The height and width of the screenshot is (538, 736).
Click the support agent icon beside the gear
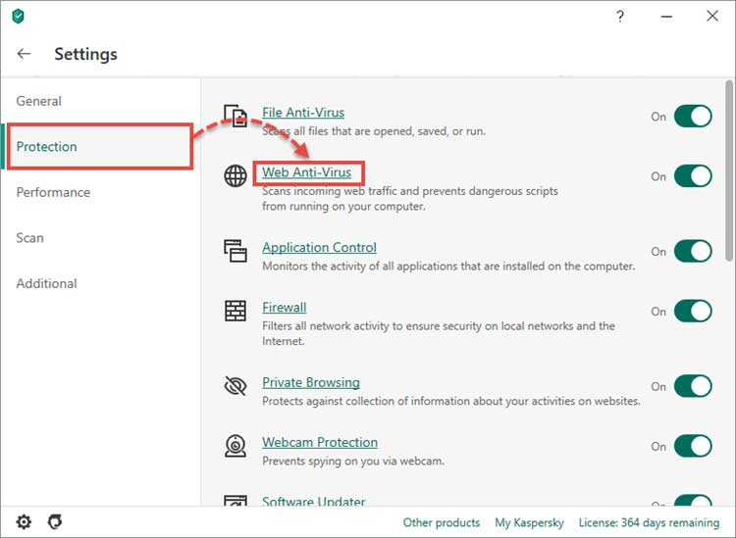pyautogui.click(x=55, y=521)
